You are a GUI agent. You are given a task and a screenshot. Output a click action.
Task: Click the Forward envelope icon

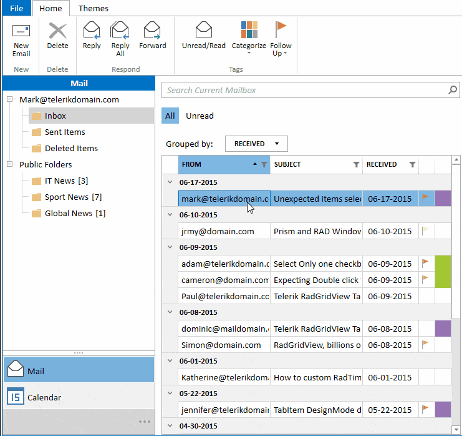click(x=152, y=30)
